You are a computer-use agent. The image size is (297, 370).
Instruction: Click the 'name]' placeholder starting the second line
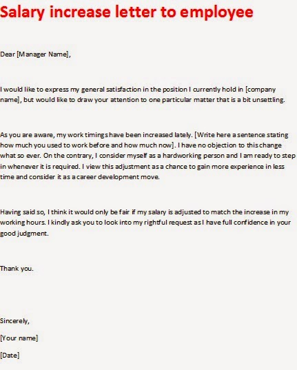10,100
